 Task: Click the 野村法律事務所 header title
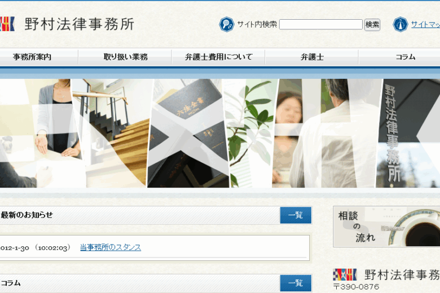(x=80, y=24)
